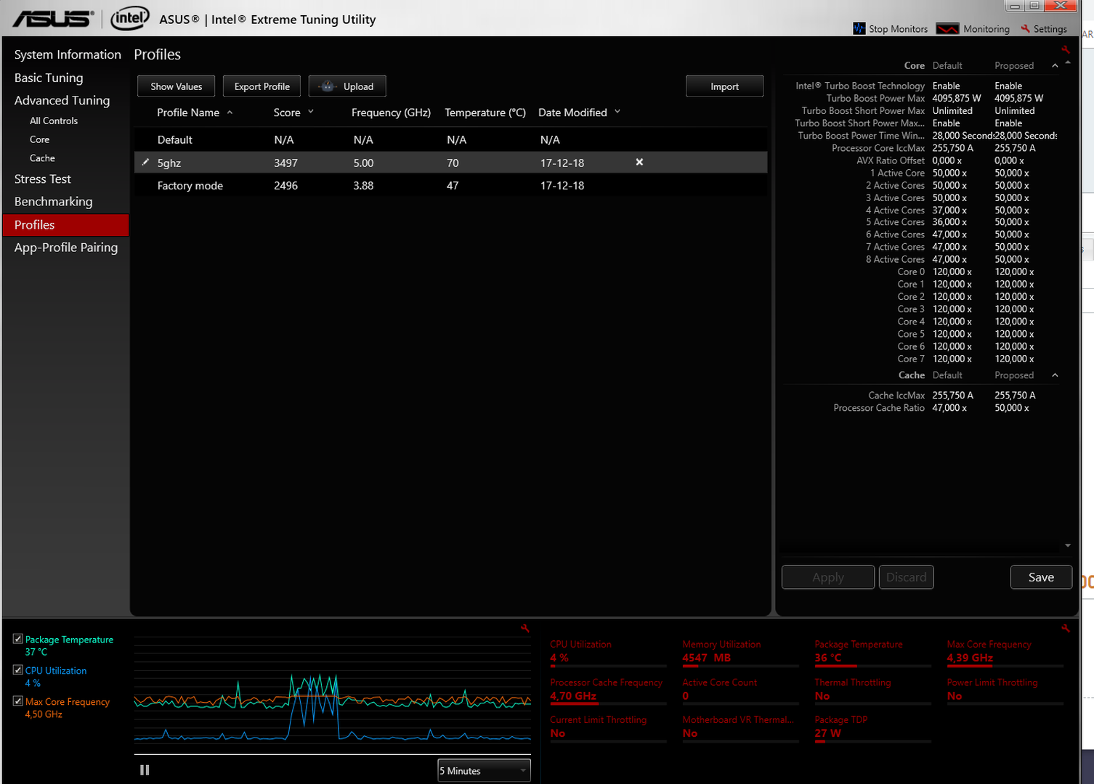This screenshot has width=1094, height=784.
Task: Select the 5ghz profile name
Action: (x=169, y=163)
